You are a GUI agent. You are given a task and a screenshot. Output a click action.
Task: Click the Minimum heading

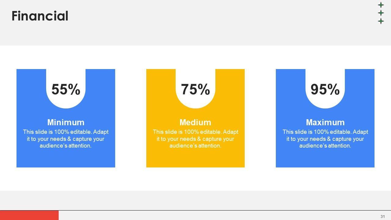click(x=66, y=122)
